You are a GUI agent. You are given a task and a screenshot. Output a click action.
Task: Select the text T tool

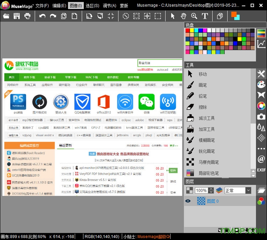tap(205, 16)
